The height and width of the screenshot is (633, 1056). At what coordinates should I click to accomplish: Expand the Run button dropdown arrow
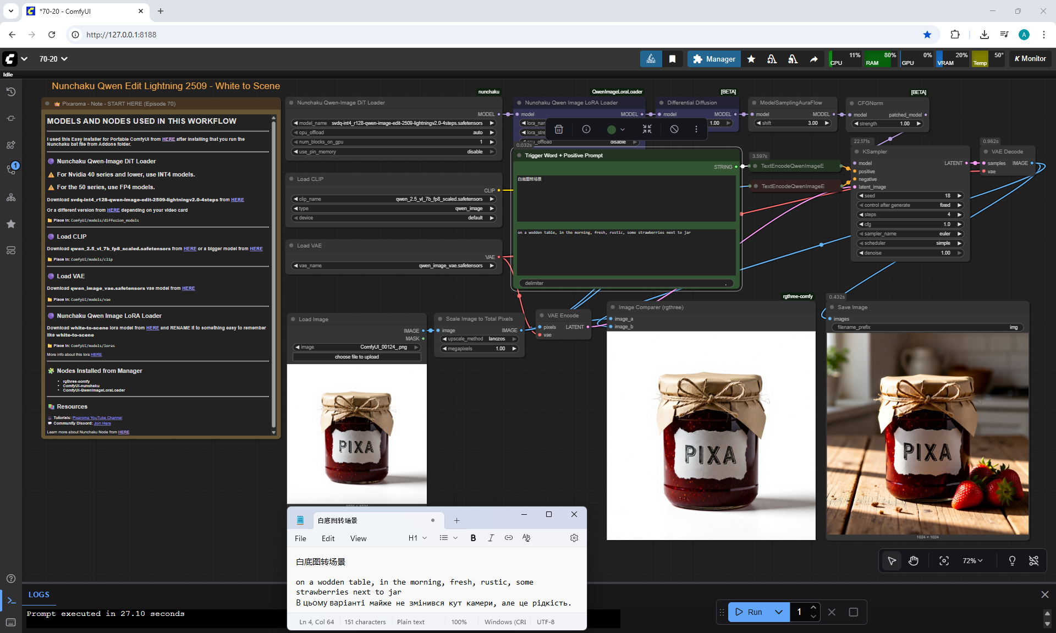click(x=779, y=612)
